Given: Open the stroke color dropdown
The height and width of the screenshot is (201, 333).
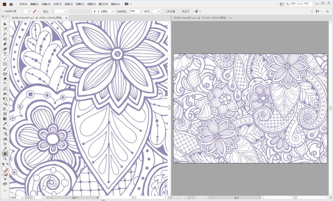Looking at the screenshot, I should pos(39,11).
